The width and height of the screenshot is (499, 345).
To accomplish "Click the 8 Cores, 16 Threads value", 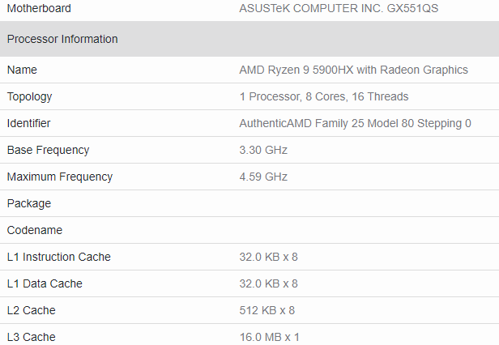I will click(x=324, y=96).
